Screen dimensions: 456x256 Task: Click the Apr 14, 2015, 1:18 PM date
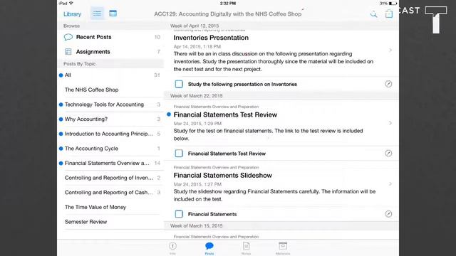[197, 46]
